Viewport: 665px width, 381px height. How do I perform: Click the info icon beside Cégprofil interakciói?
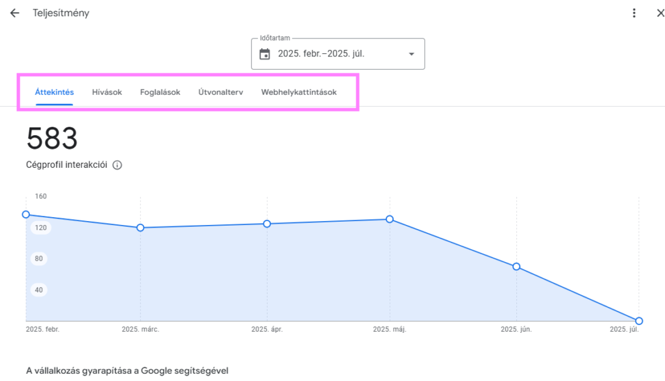tap(117, 165)
